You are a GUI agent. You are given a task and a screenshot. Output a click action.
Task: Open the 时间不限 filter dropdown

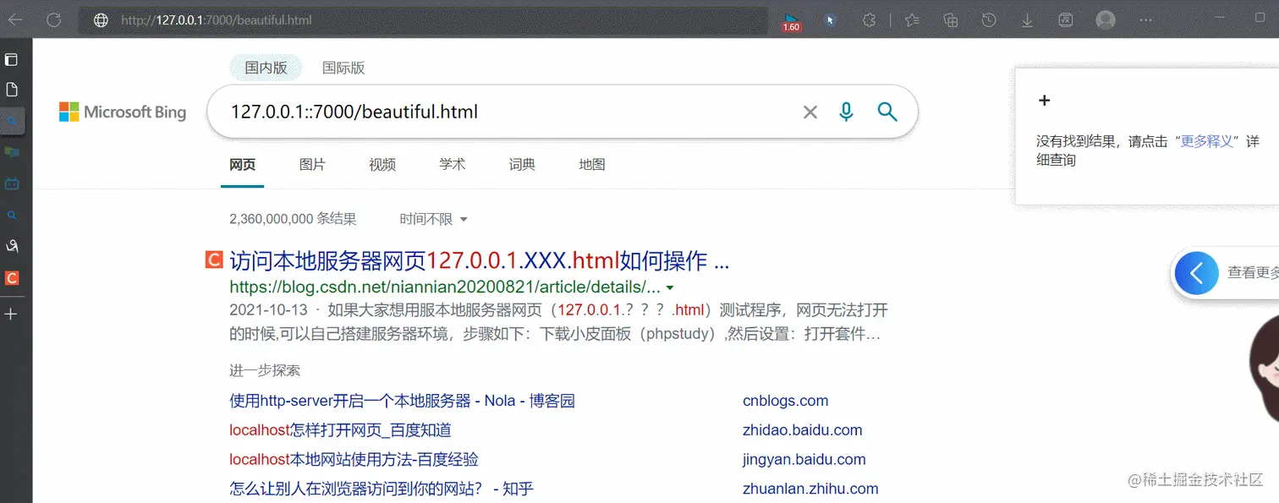click(432, 218)
